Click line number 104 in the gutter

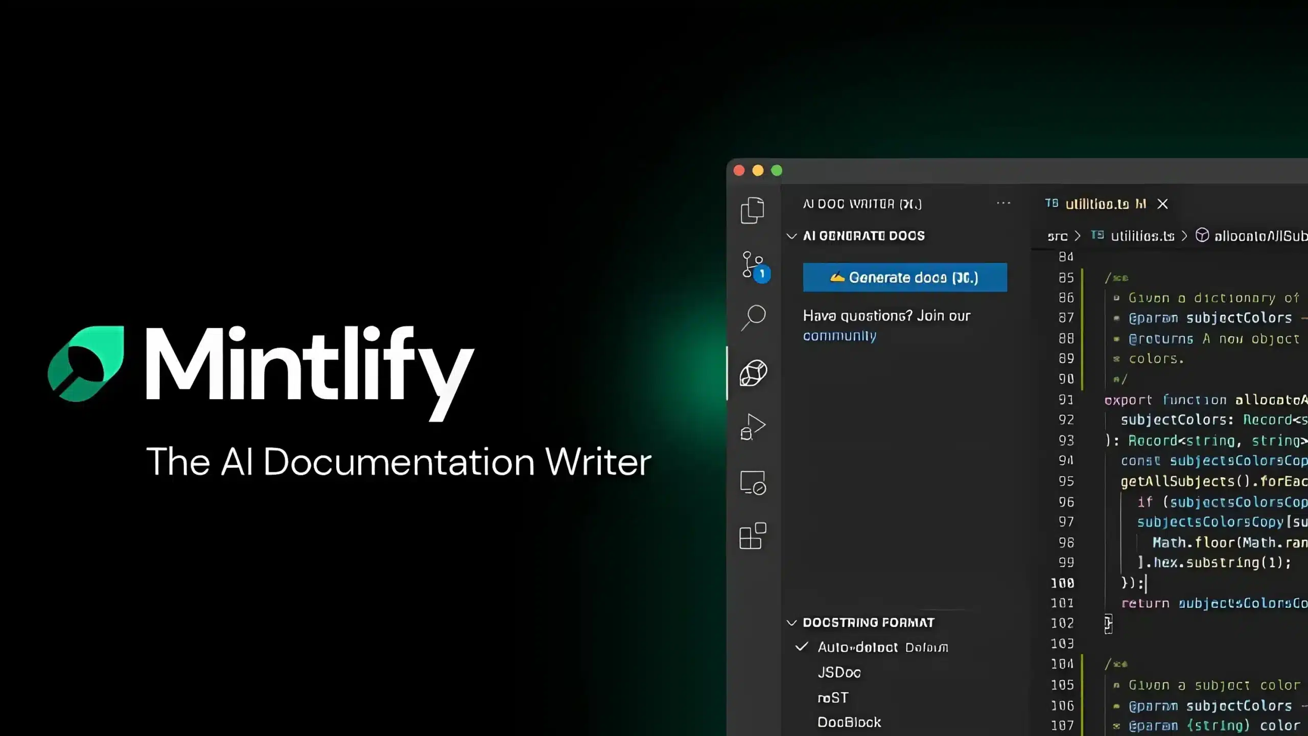pos(1062,664)
